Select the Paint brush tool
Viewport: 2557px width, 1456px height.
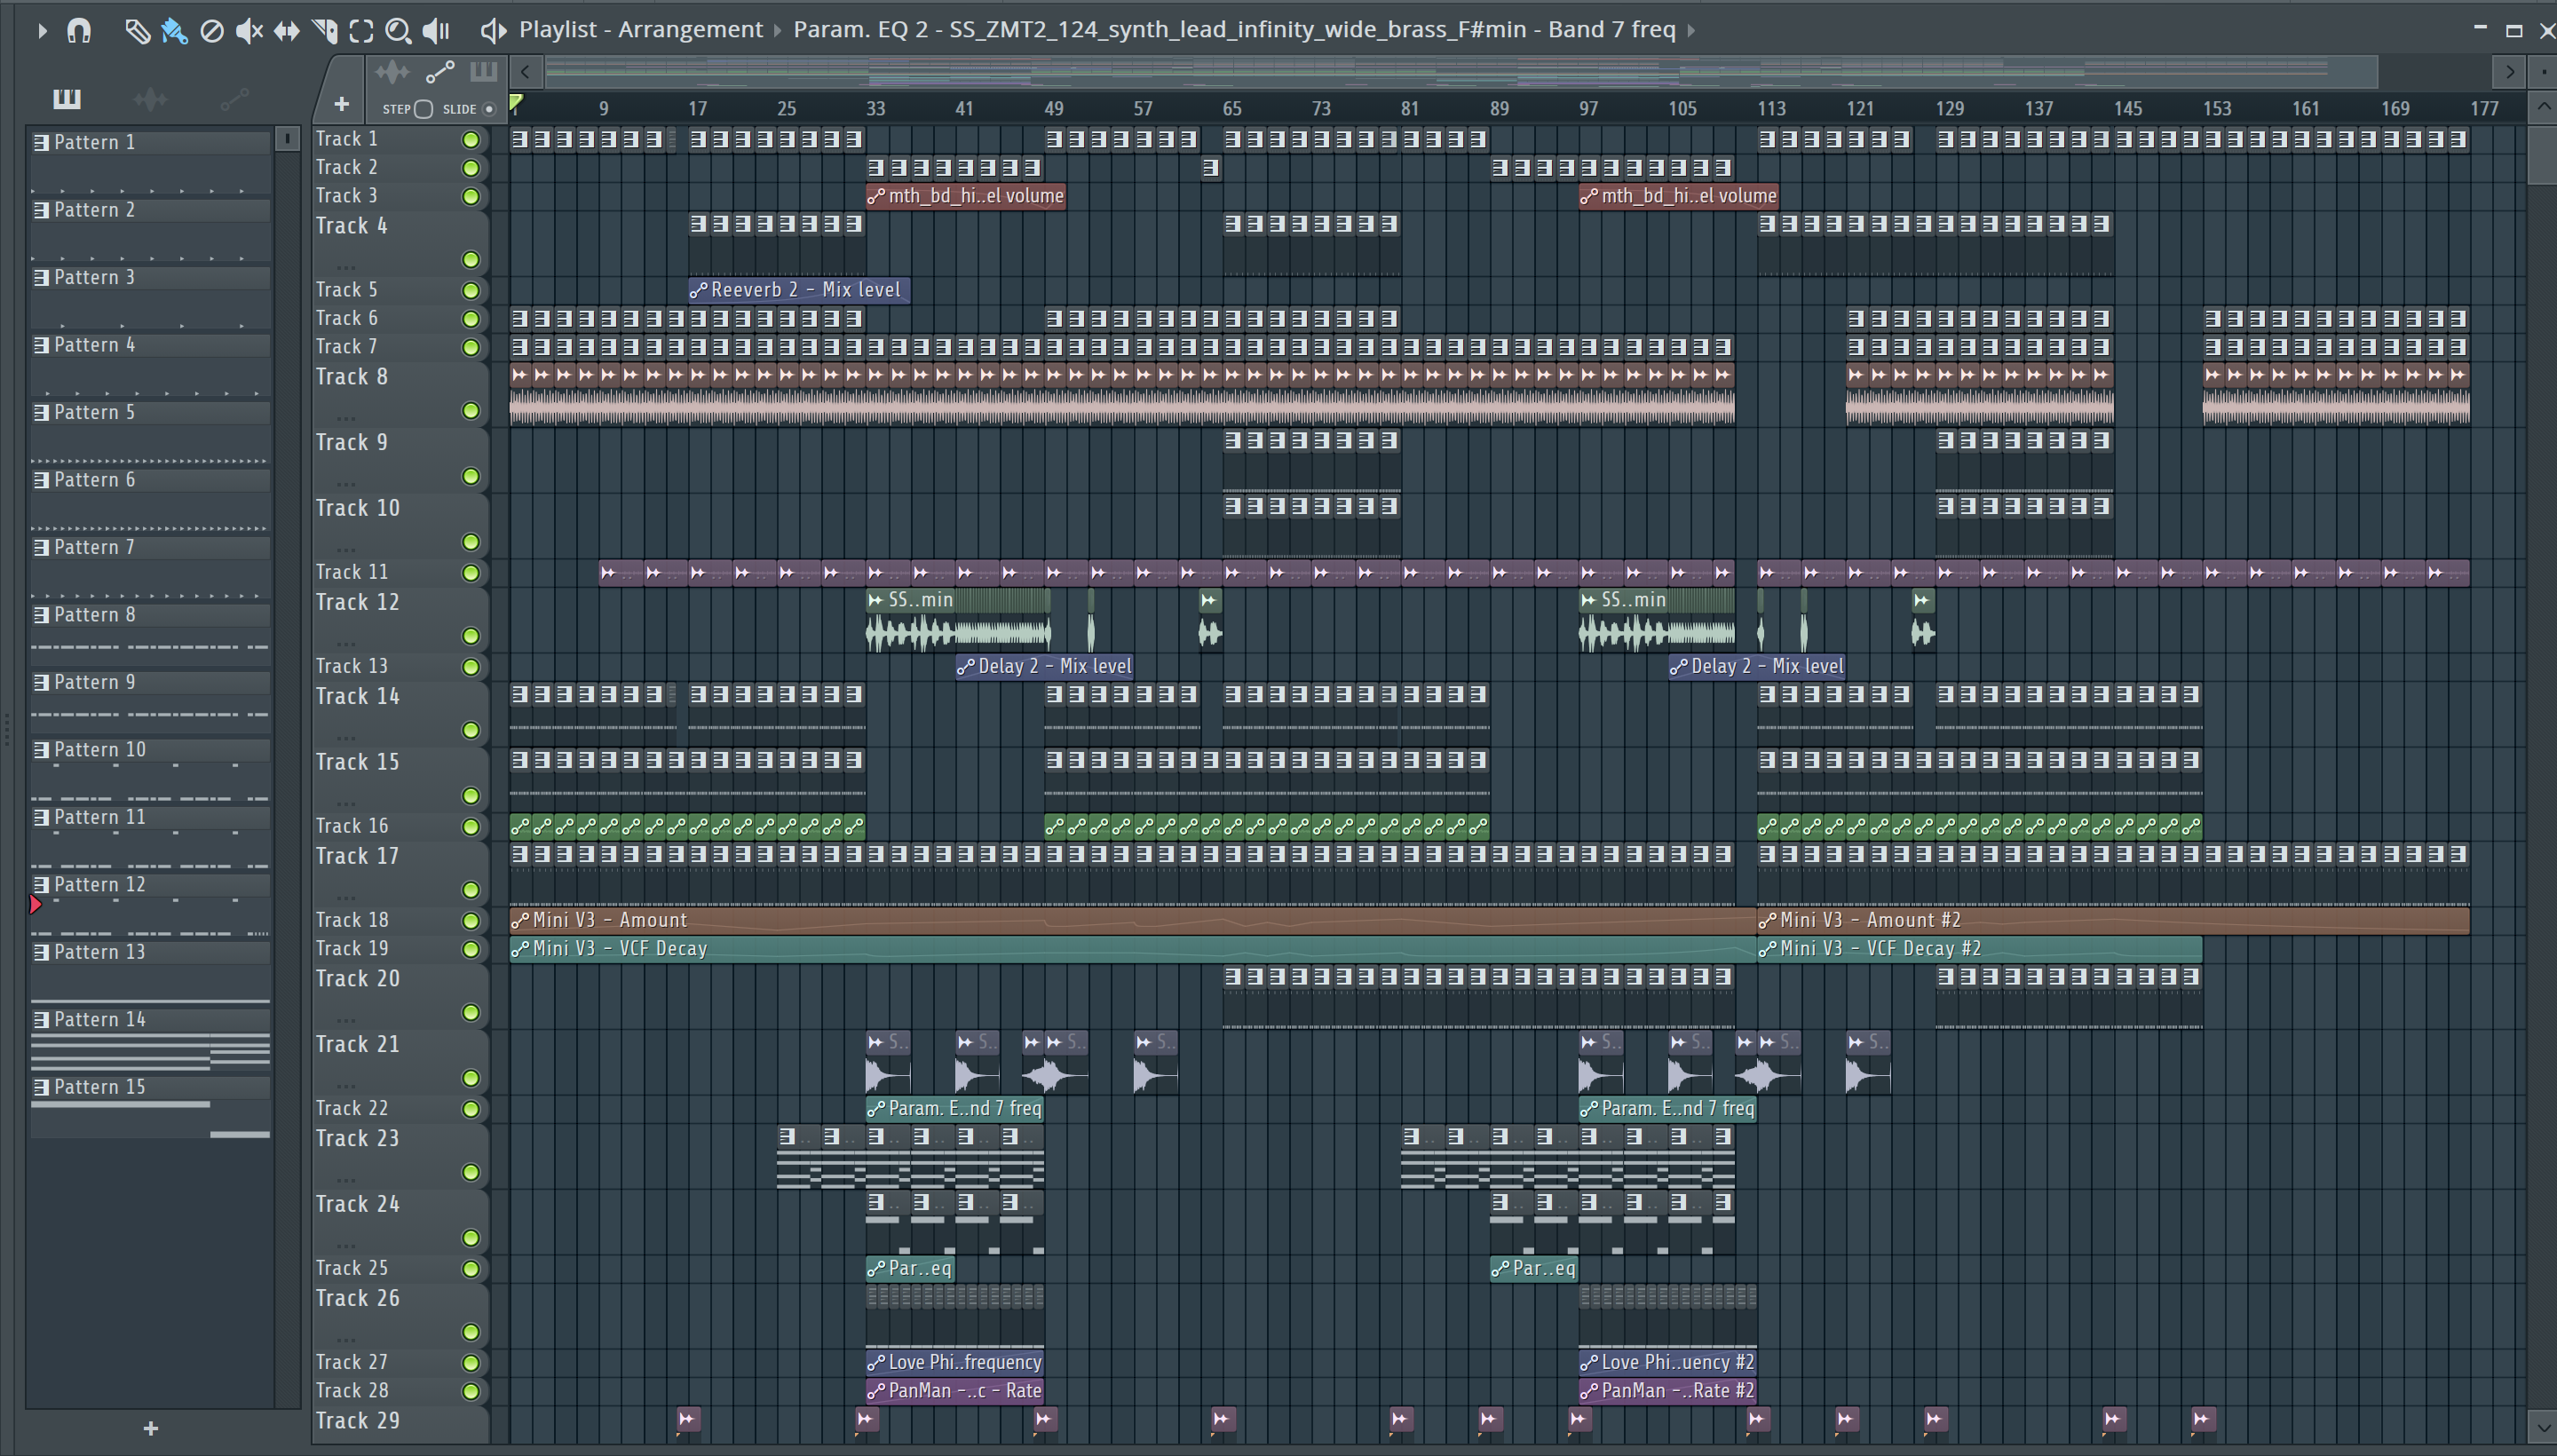(x=174, y=31)
